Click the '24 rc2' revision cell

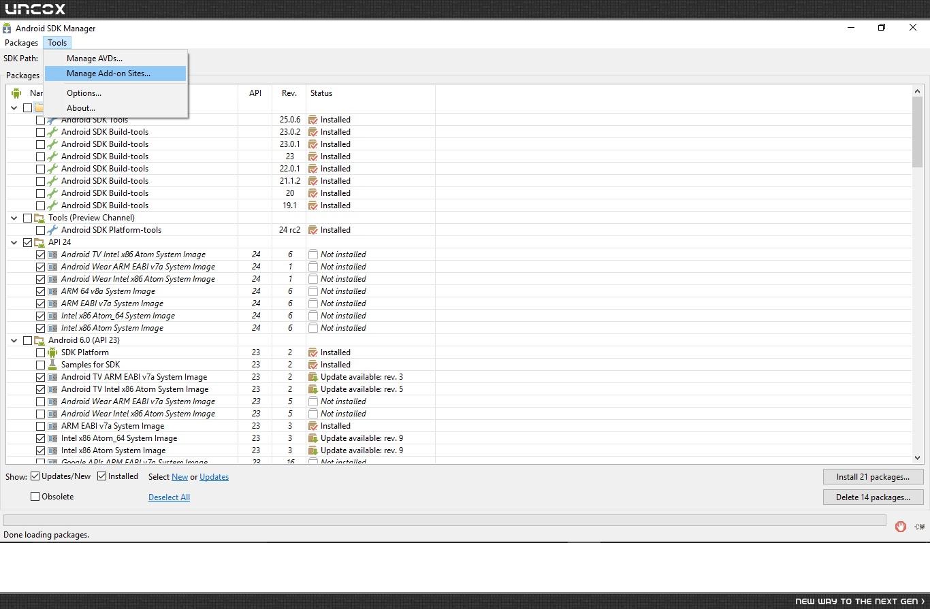click(x=289, y=230)
